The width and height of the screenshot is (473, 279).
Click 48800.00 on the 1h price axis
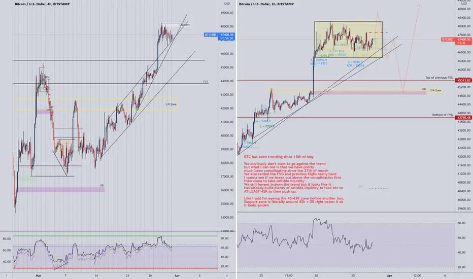coord(464,9)
